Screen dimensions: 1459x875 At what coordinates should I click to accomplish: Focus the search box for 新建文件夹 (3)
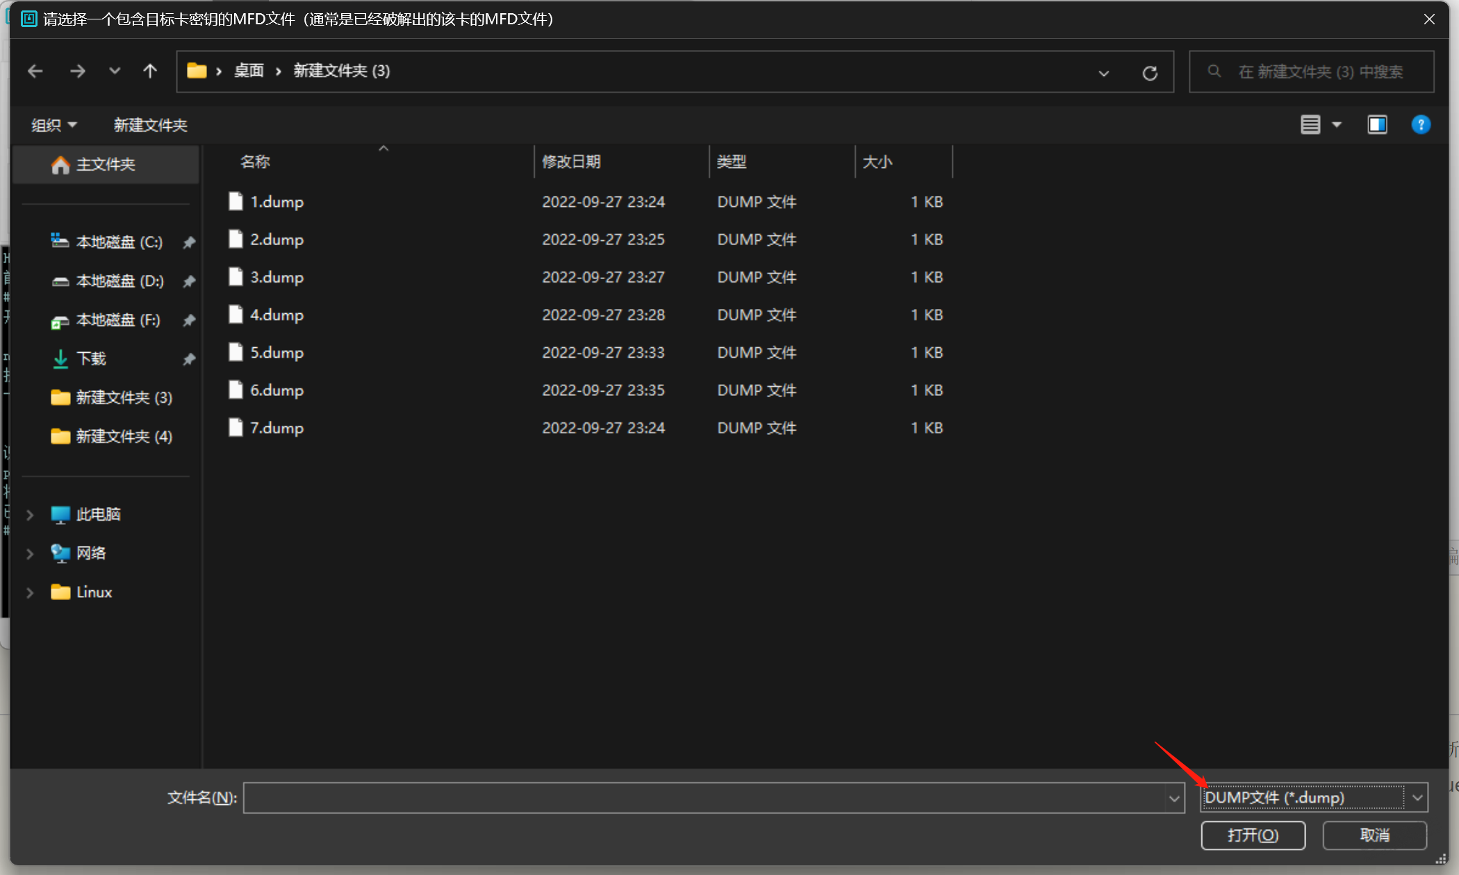[1312, 72]
